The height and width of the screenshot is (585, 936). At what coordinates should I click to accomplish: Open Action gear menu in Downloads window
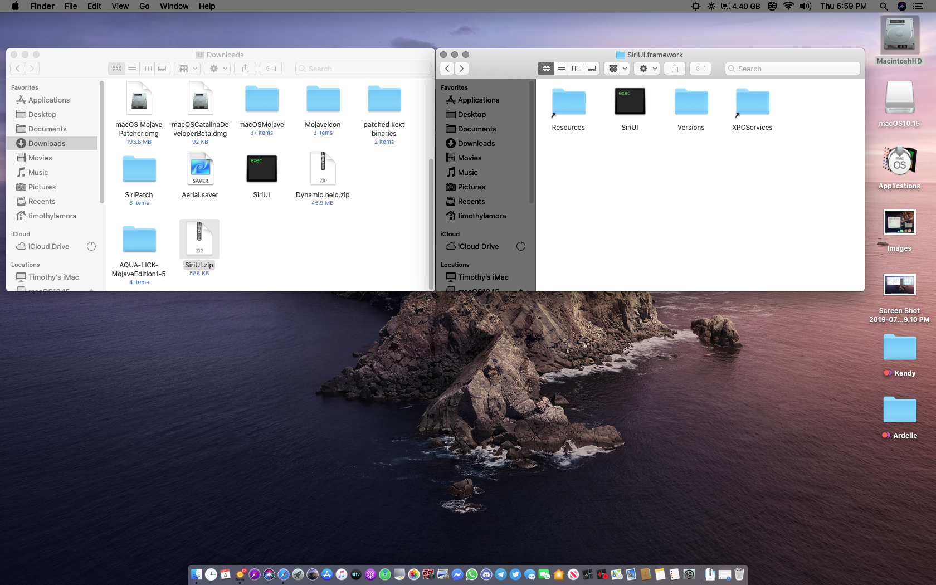[217, 69]
